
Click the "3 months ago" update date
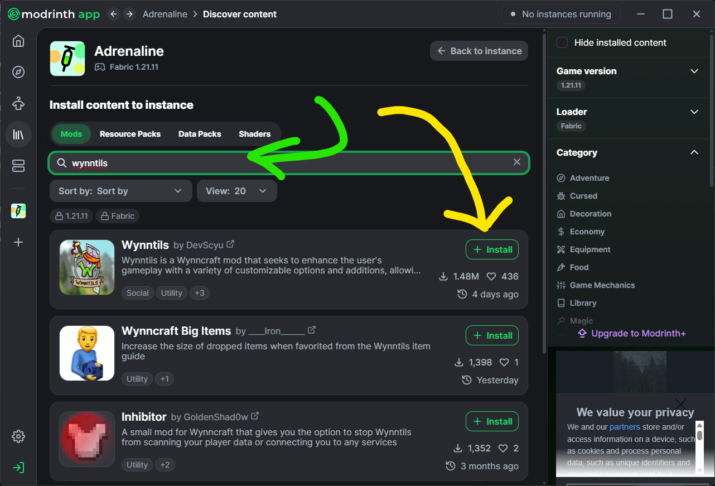(482, 466)
